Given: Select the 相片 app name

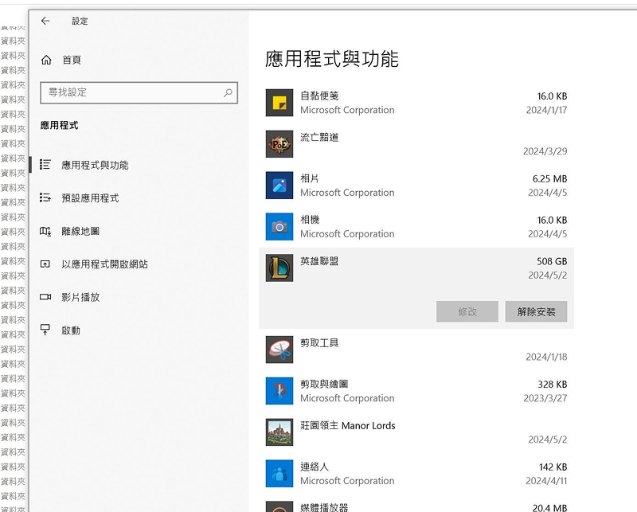Looking at the screenshot, I should click(x=310, y=178).
